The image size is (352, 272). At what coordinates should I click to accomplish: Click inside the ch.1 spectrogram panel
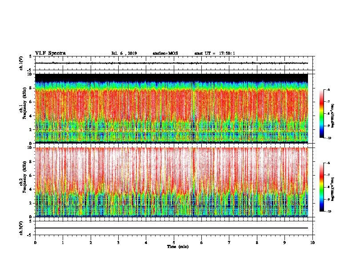click(172, 108)
